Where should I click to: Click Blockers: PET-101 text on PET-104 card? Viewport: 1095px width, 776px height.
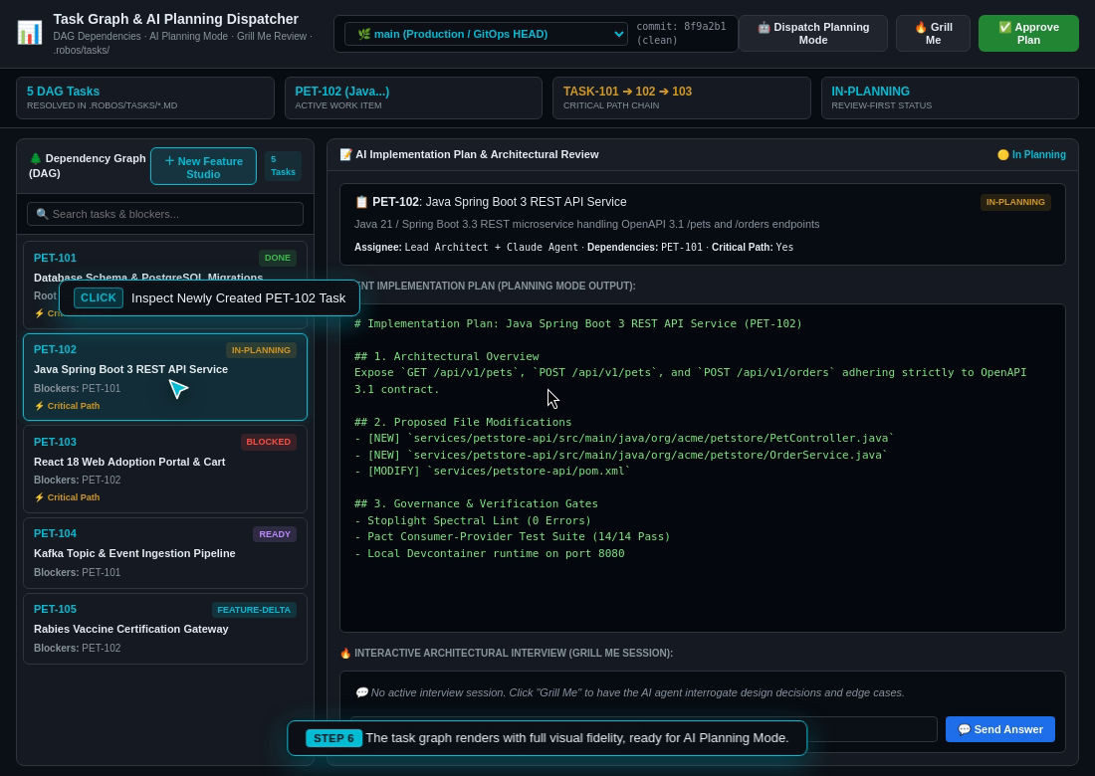(77, 572)
